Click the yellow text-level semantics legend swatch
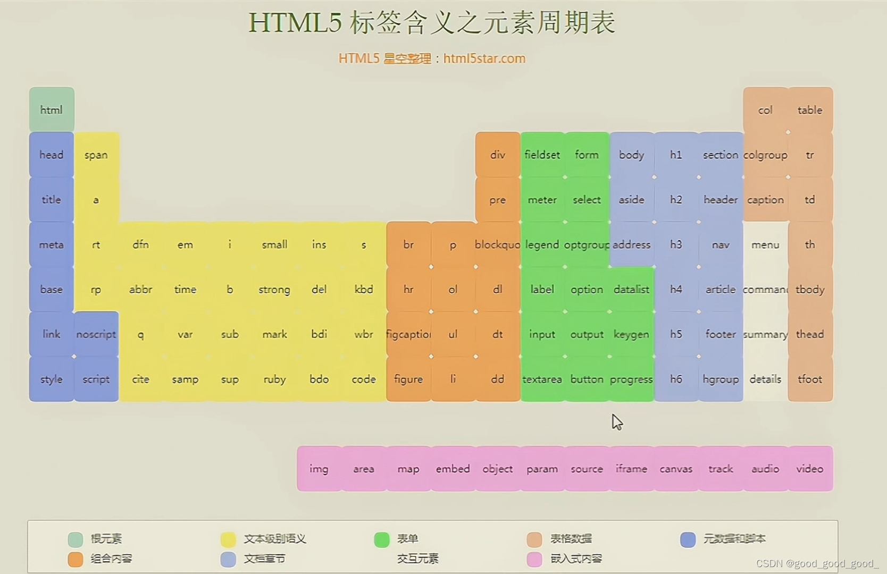 229,539
